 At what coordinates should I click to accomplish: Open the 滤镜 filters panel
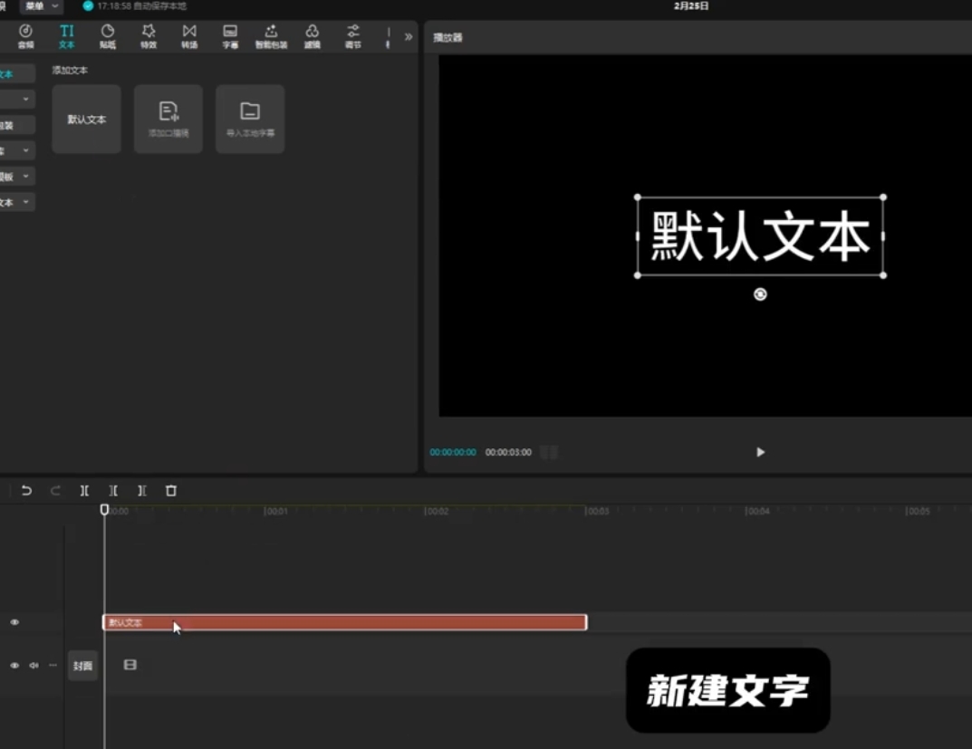click(313, 36)
